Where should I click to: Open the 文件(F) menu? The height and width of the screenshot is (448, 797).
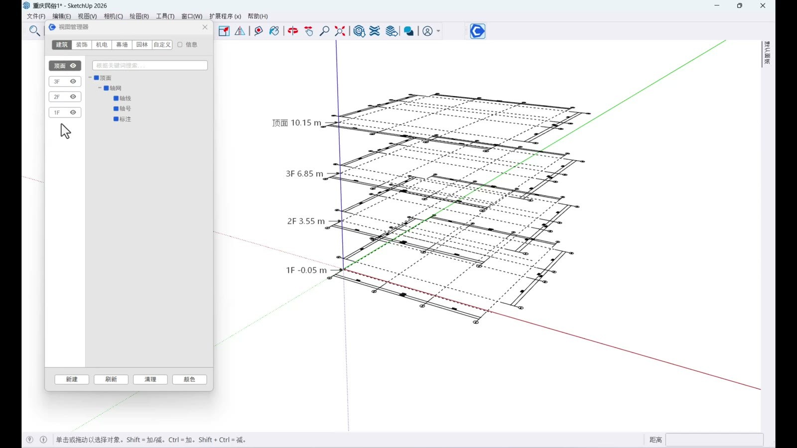click(x=36, y=16)
